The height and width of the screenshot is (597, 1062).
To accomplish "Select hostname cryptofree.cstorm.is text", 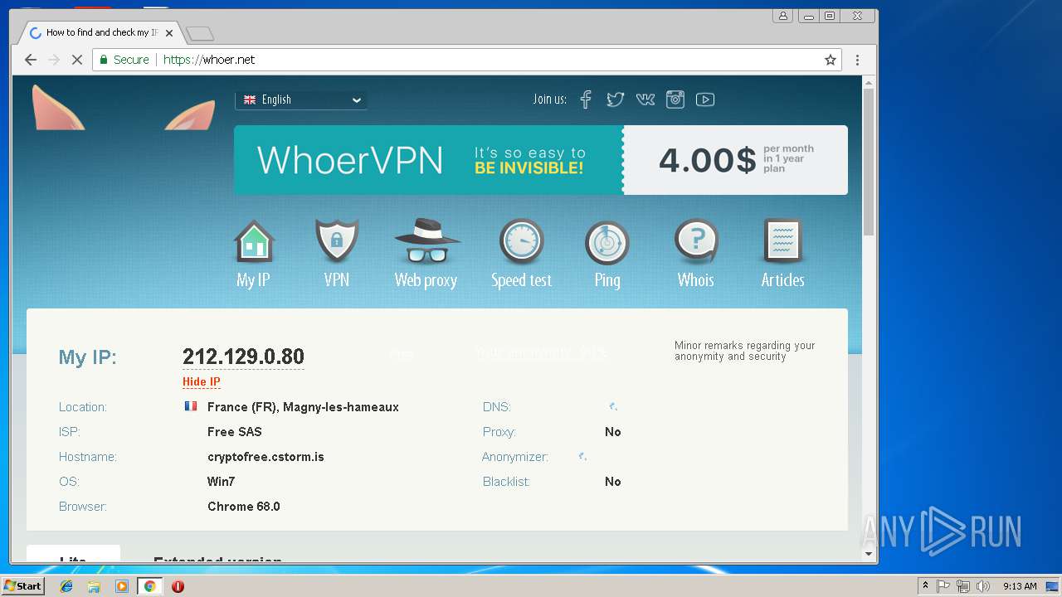I will (x=265, y=457).
